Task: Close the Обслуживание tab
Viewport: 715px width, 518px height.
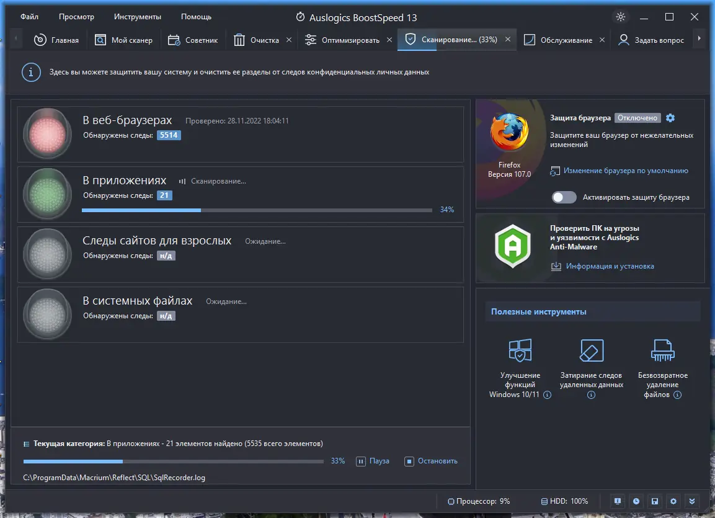Action: 602,40
